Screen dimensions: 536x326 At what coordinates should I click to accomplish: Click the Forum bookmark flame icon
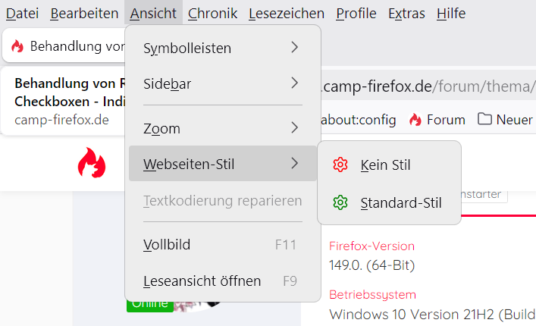[x=415, y=120]
